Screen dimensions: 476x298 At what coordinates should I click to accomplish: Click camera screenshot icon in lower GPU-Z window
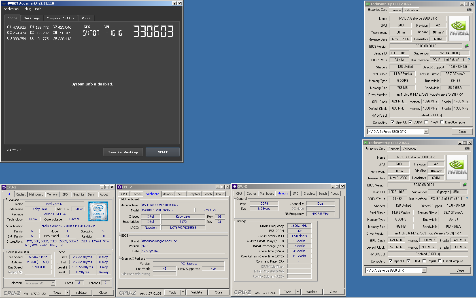pos(467,148)
